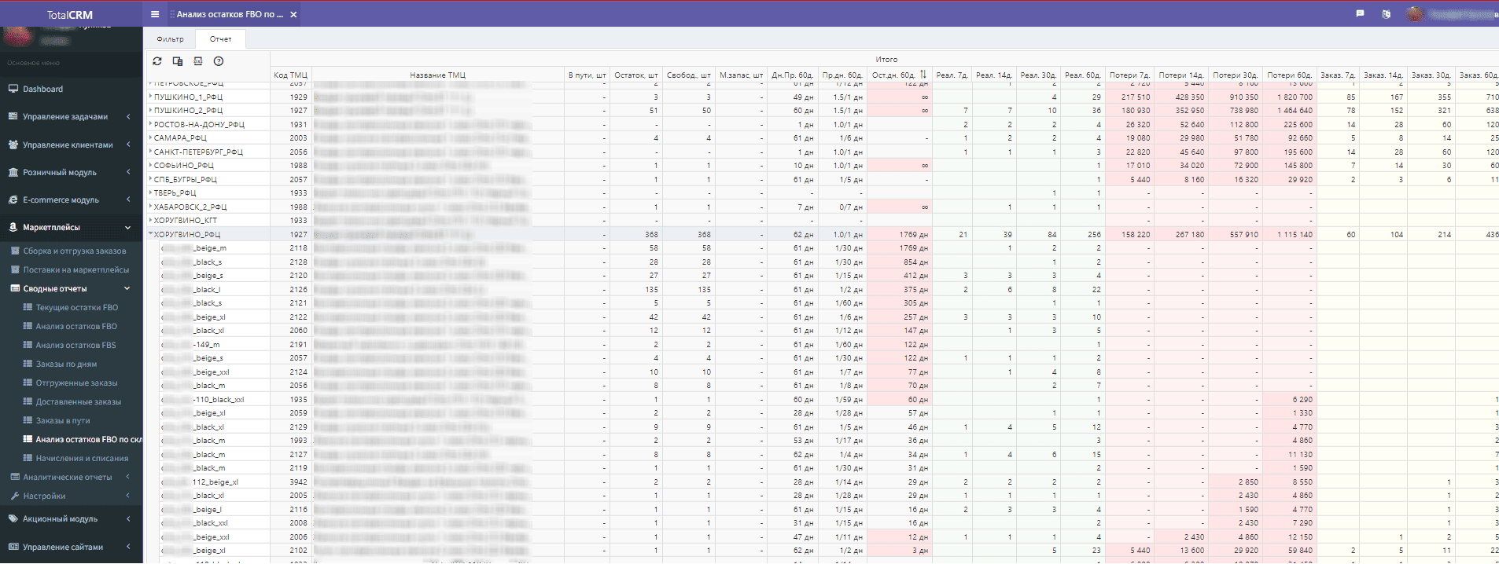Click the TotalCRM logo

(70, 14)
